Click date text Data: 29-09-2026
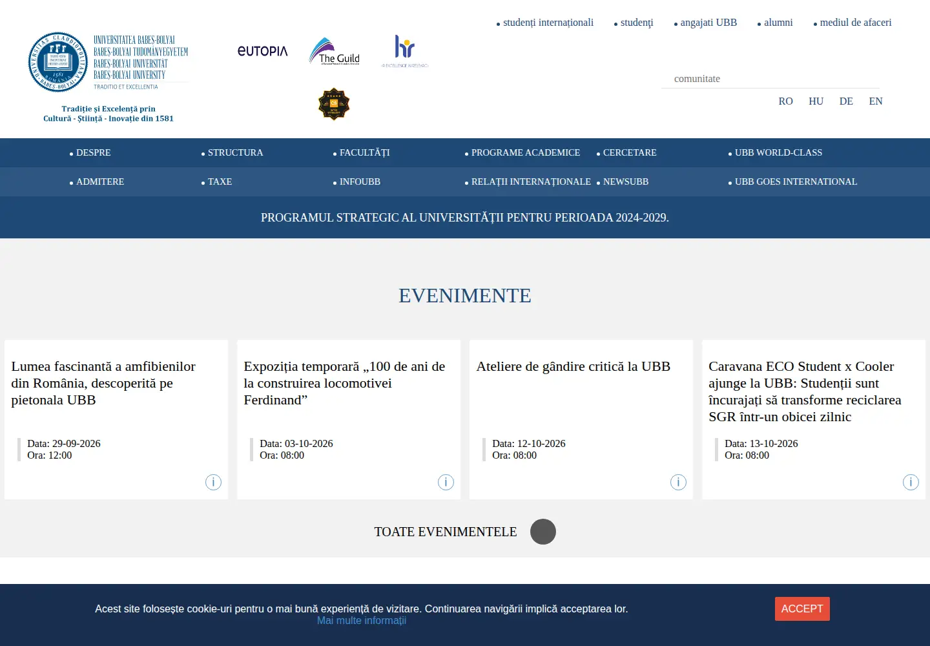Viewport: 930px width, 646px height. [x=64, y=444]
